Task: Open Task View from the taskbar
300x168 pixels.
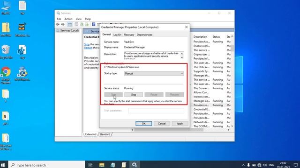Action: click(90, 165)
